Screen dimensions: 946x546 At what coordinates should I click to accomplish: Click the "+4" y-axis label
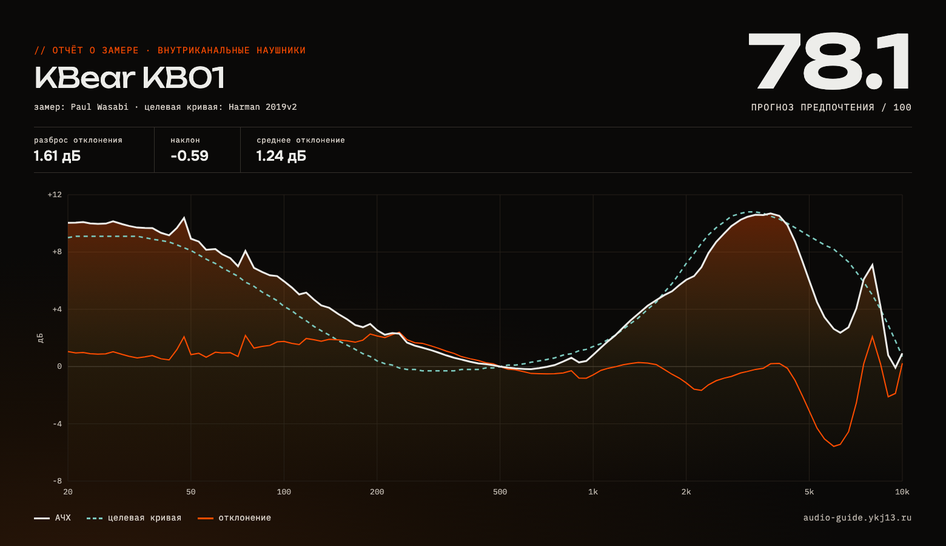point(57,309)
